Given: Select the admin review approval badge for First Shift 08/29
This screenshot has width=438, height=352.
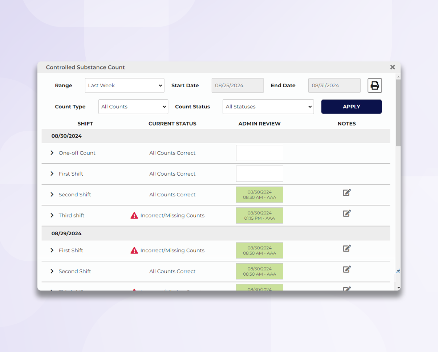Looking at the screenshot, I should [x=259, y=250].
